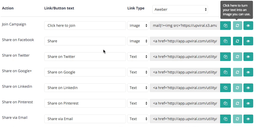Edit the 'Share via Email' text field
Image resolution: width=256 pixels, height=127 pixels.
(85, 119)
